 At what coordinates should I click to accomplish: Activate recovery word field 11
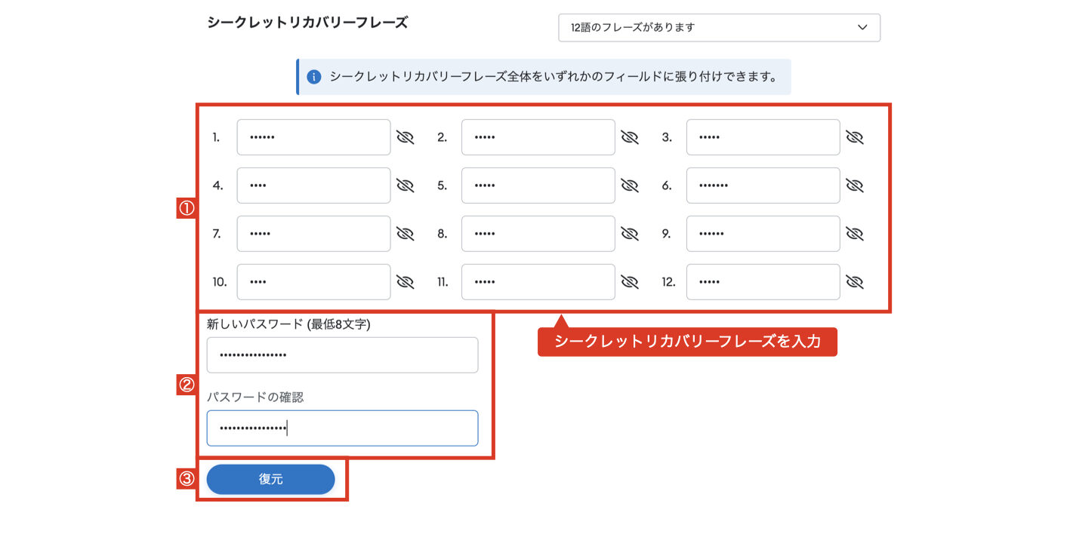[538, 282]
